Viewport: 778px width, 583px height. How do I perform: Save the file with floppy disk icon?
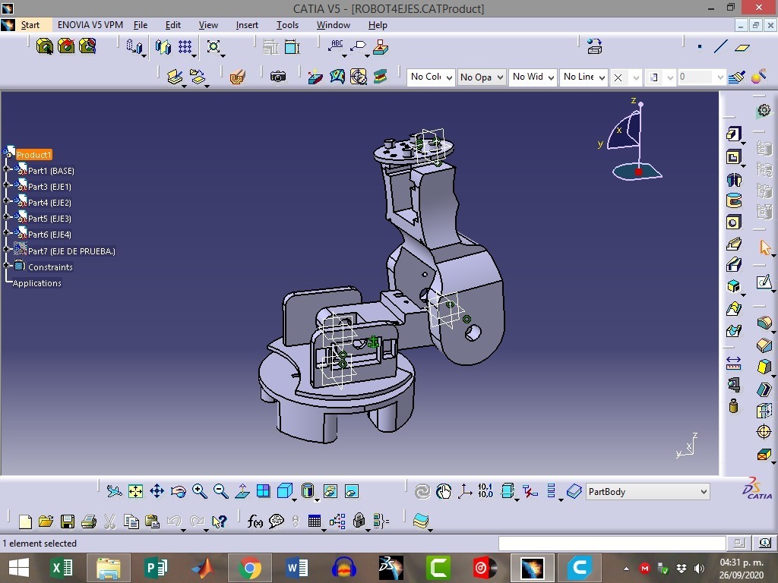pyautogui.click(x=68, y=522)
